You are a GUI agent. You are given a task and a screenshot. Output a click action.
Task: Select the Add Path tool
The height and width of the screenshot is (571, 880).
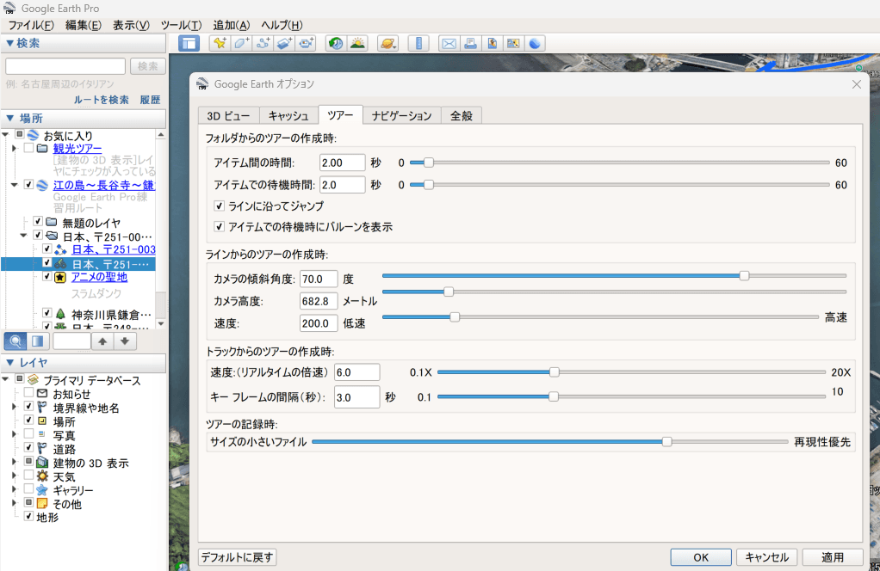(263, 43)
